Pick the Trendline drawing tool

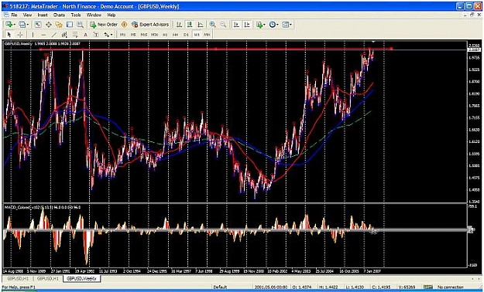(54, 35)
